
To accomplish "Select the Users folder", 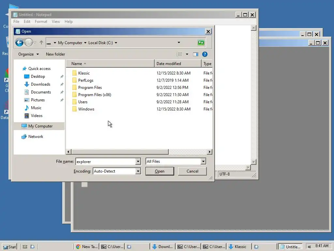I will [x=83, y=102].
